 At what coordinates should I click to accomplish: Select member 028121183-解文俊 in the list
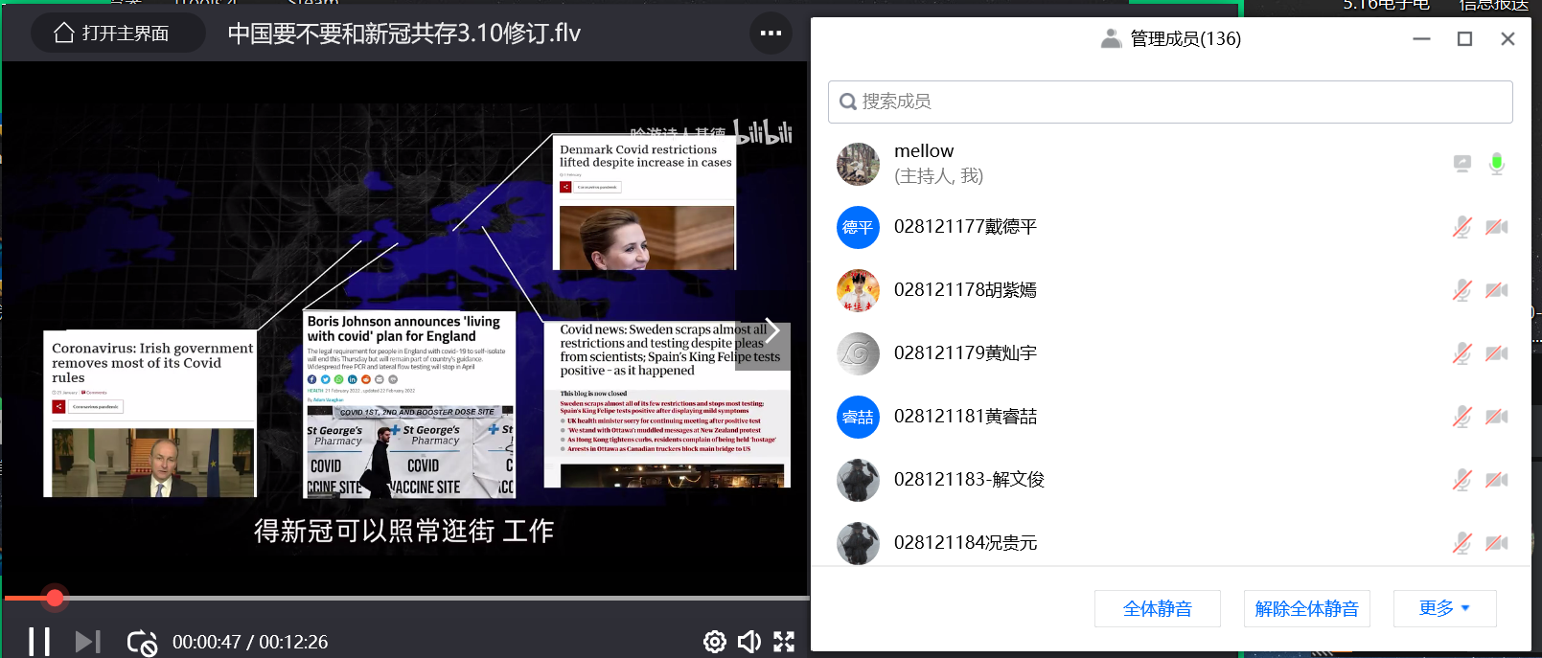(968, 480)
